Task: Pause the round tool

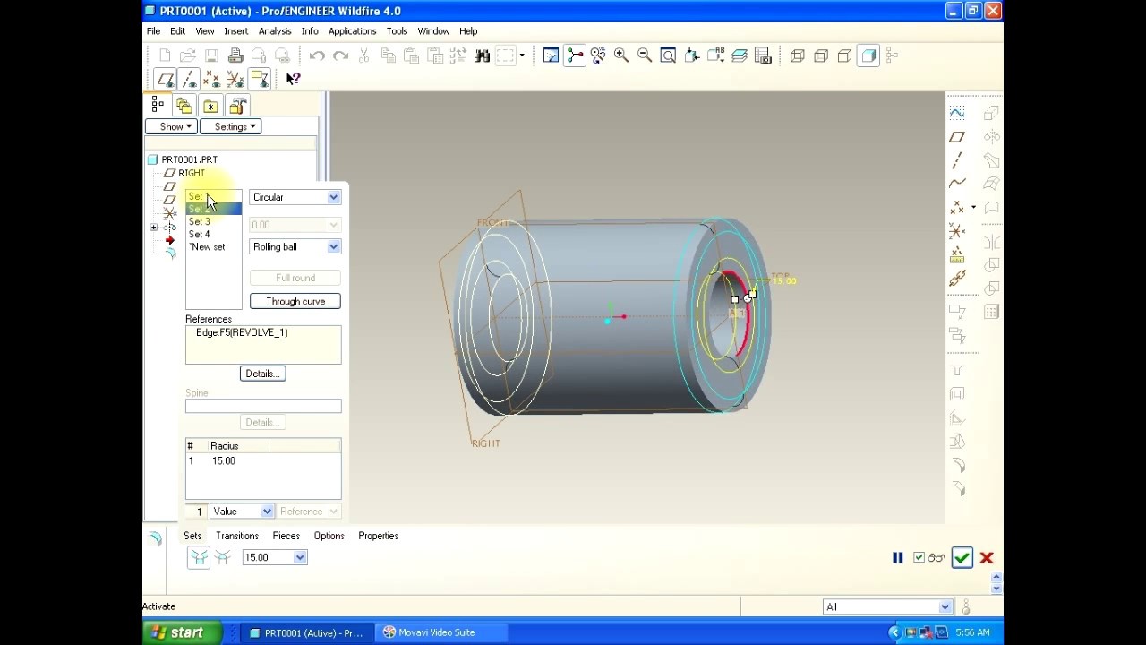Action: 898,558
